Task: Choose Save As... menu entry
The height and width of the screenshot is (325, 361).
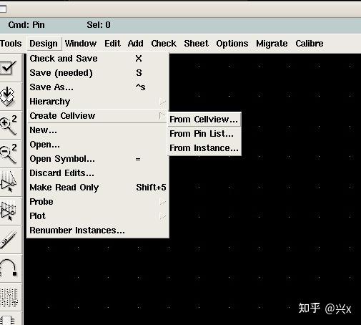Action: [98, 87]
